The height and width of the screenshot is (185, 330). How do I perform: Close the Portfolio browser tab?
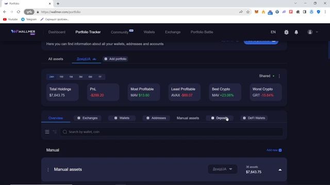pos(50,4)
